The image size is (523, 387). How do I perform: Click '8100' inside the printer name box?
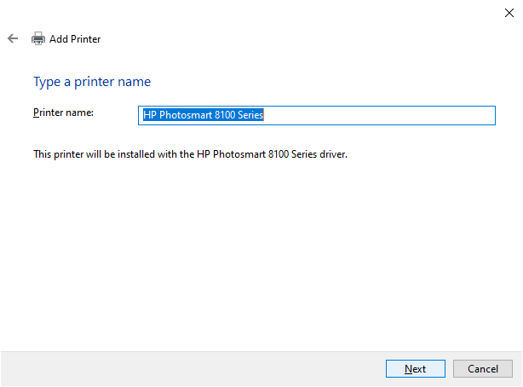point(223,115)
